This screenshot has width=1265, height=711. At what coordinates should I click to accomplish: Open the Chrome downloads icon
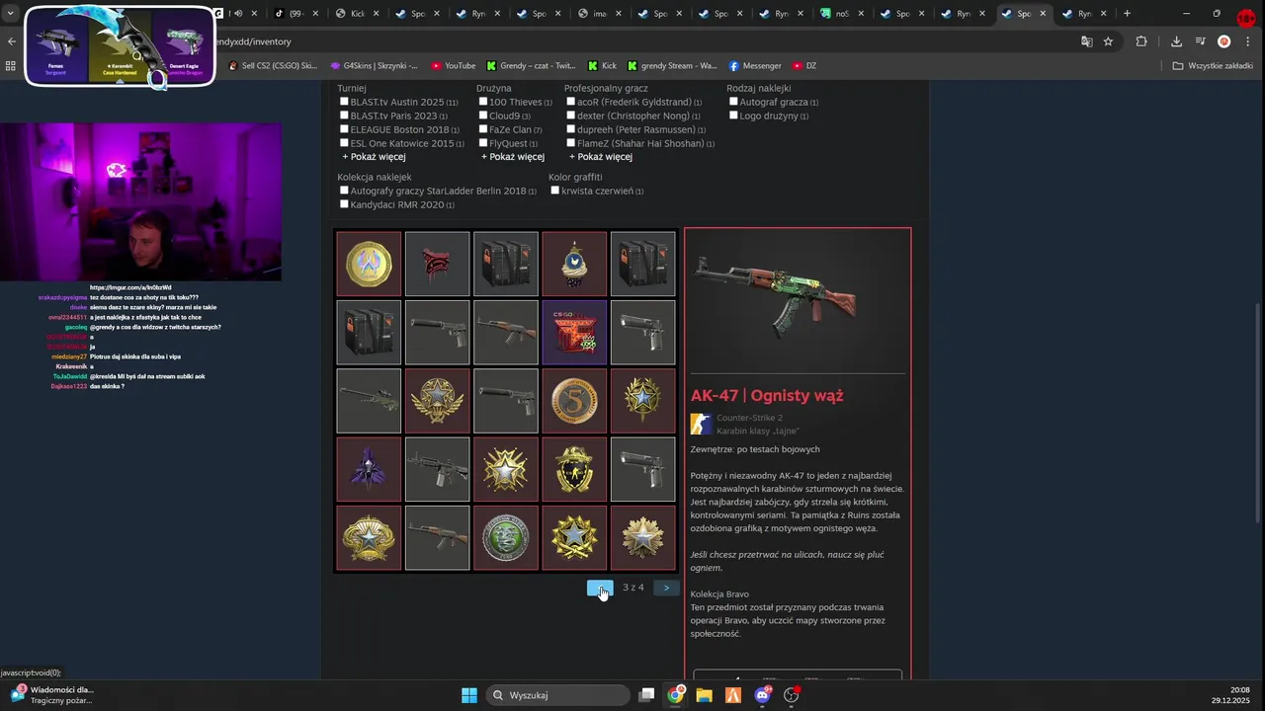coord(1176,41)
